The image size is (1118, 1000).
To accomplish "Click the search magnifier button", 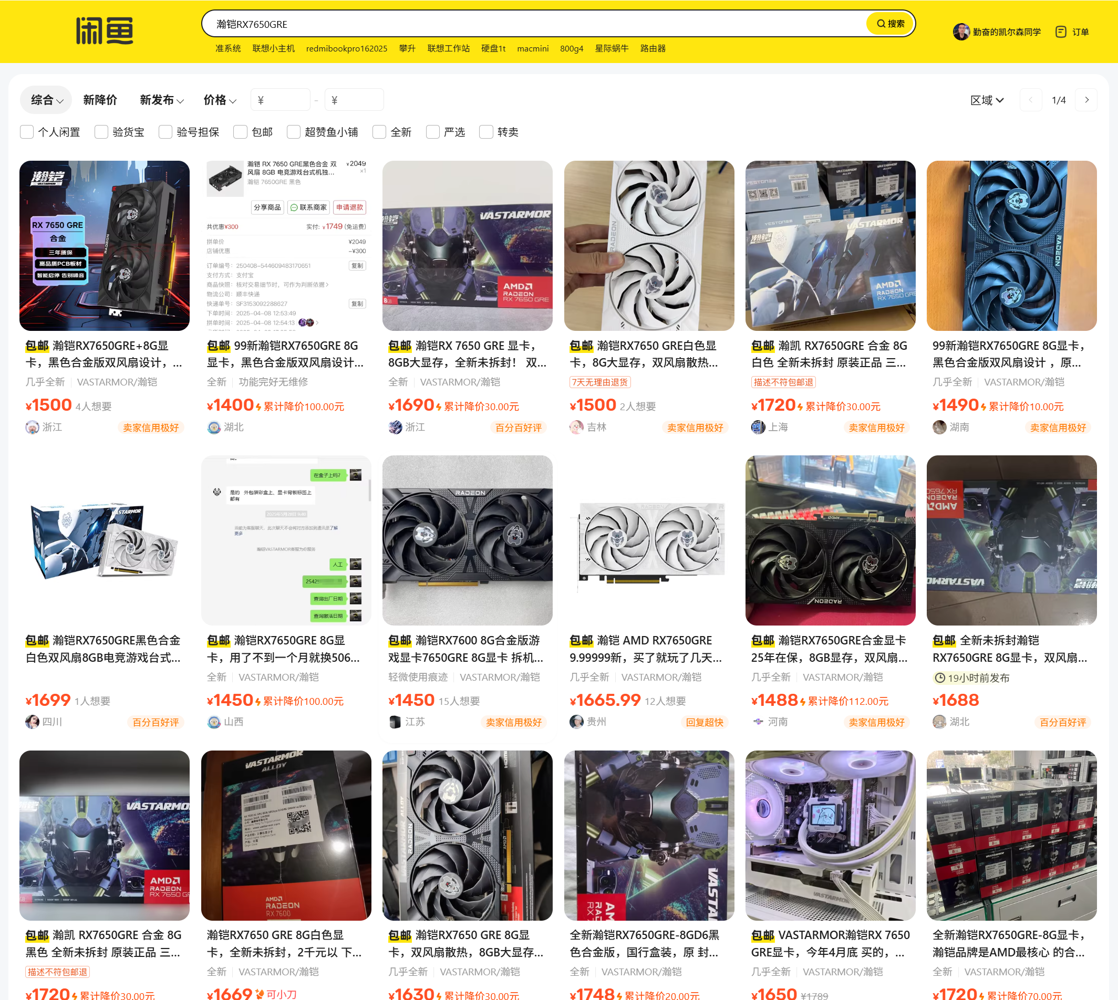I will [890, 24].
